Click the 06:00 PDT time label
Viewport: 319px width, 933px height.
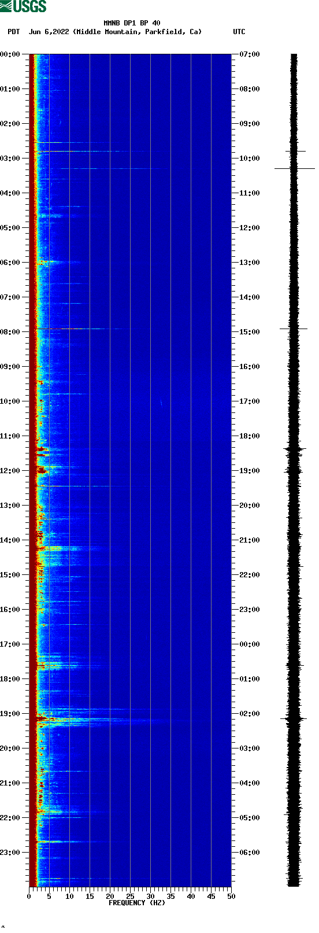tap(10, 263)
